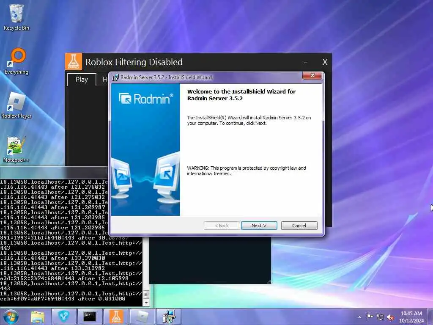The width and height of the screenshot is (433, 325).
Task: Select the Notepad++ desktop shortcut
Action: 16,149
